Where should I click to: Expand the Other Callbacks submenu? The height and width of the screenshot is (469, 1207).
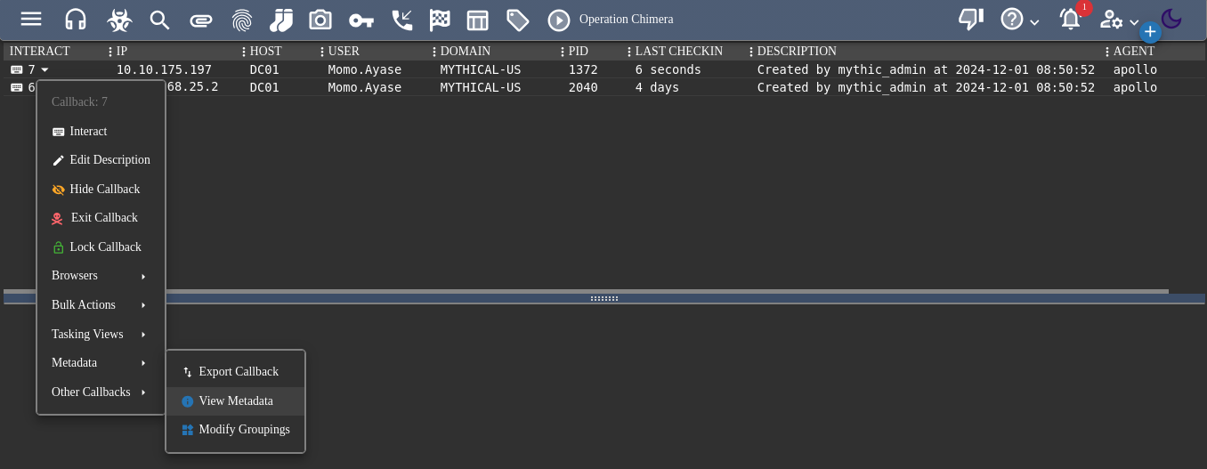click(x=101, y=392)
